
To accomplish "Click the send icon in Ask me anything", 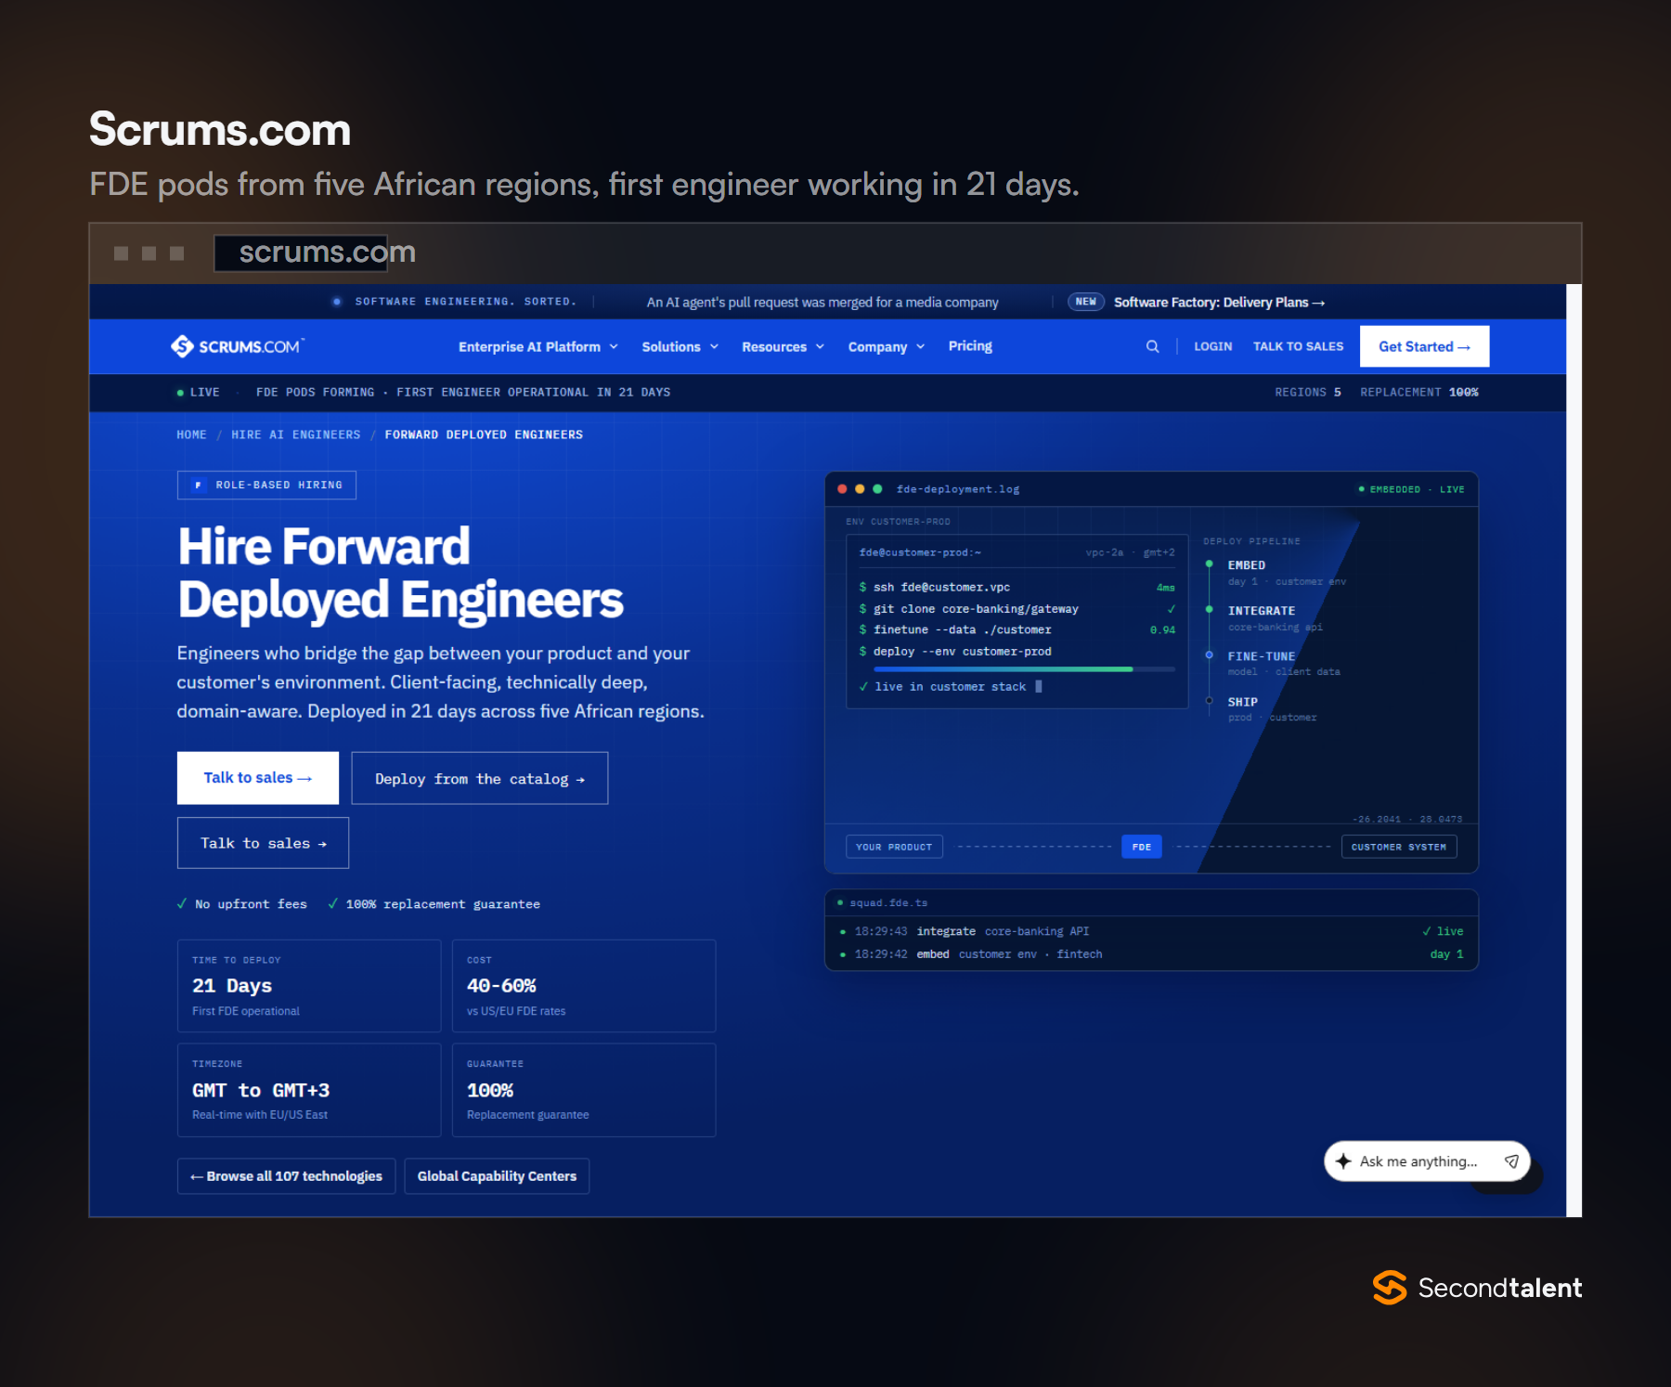I will coord(1511,1161).
